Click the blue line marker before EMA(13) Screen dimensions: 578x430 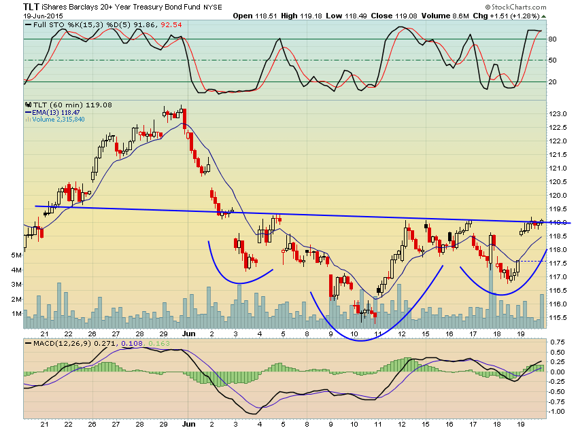(x=28, y=112)
